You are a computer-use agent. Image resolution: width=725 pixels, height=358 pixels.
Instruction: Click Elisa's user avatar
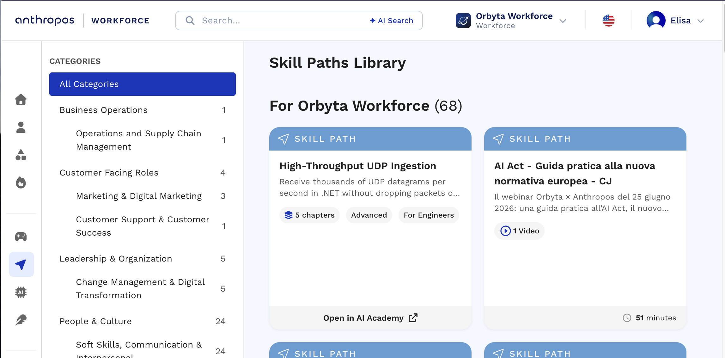656,21
